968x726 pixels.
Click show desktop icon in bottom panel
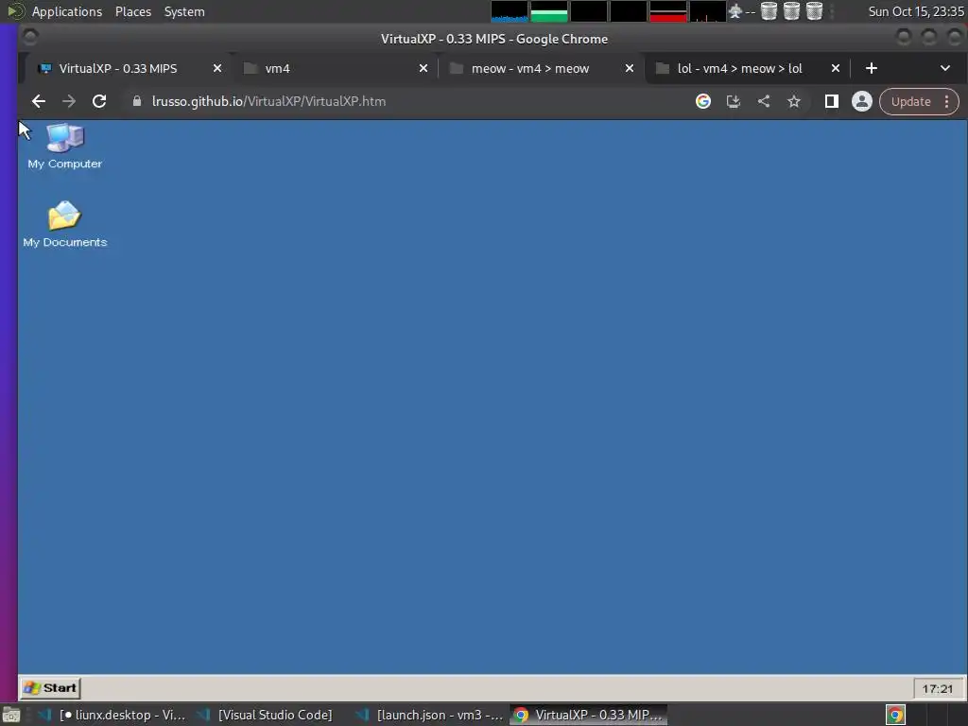click(x=11, y=716)
